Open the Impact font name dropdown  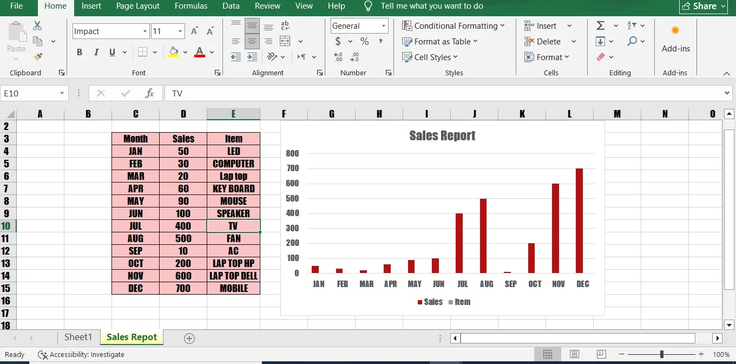145,31
